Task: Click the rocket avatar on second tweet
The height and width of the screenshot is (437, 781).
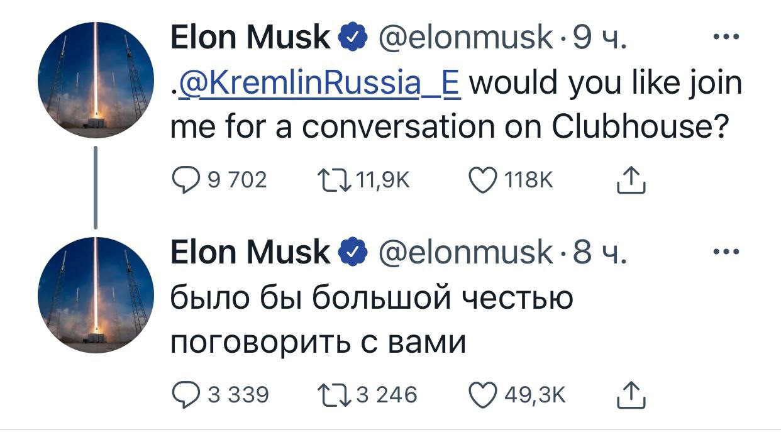Action: pyautogui.click(x=96, y=295)
